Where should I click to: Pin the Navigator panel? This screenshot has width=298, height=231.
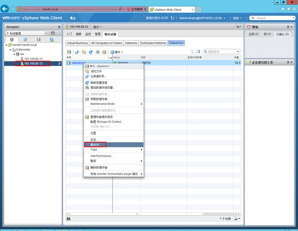pyautogui.click(x=59, y=27)
